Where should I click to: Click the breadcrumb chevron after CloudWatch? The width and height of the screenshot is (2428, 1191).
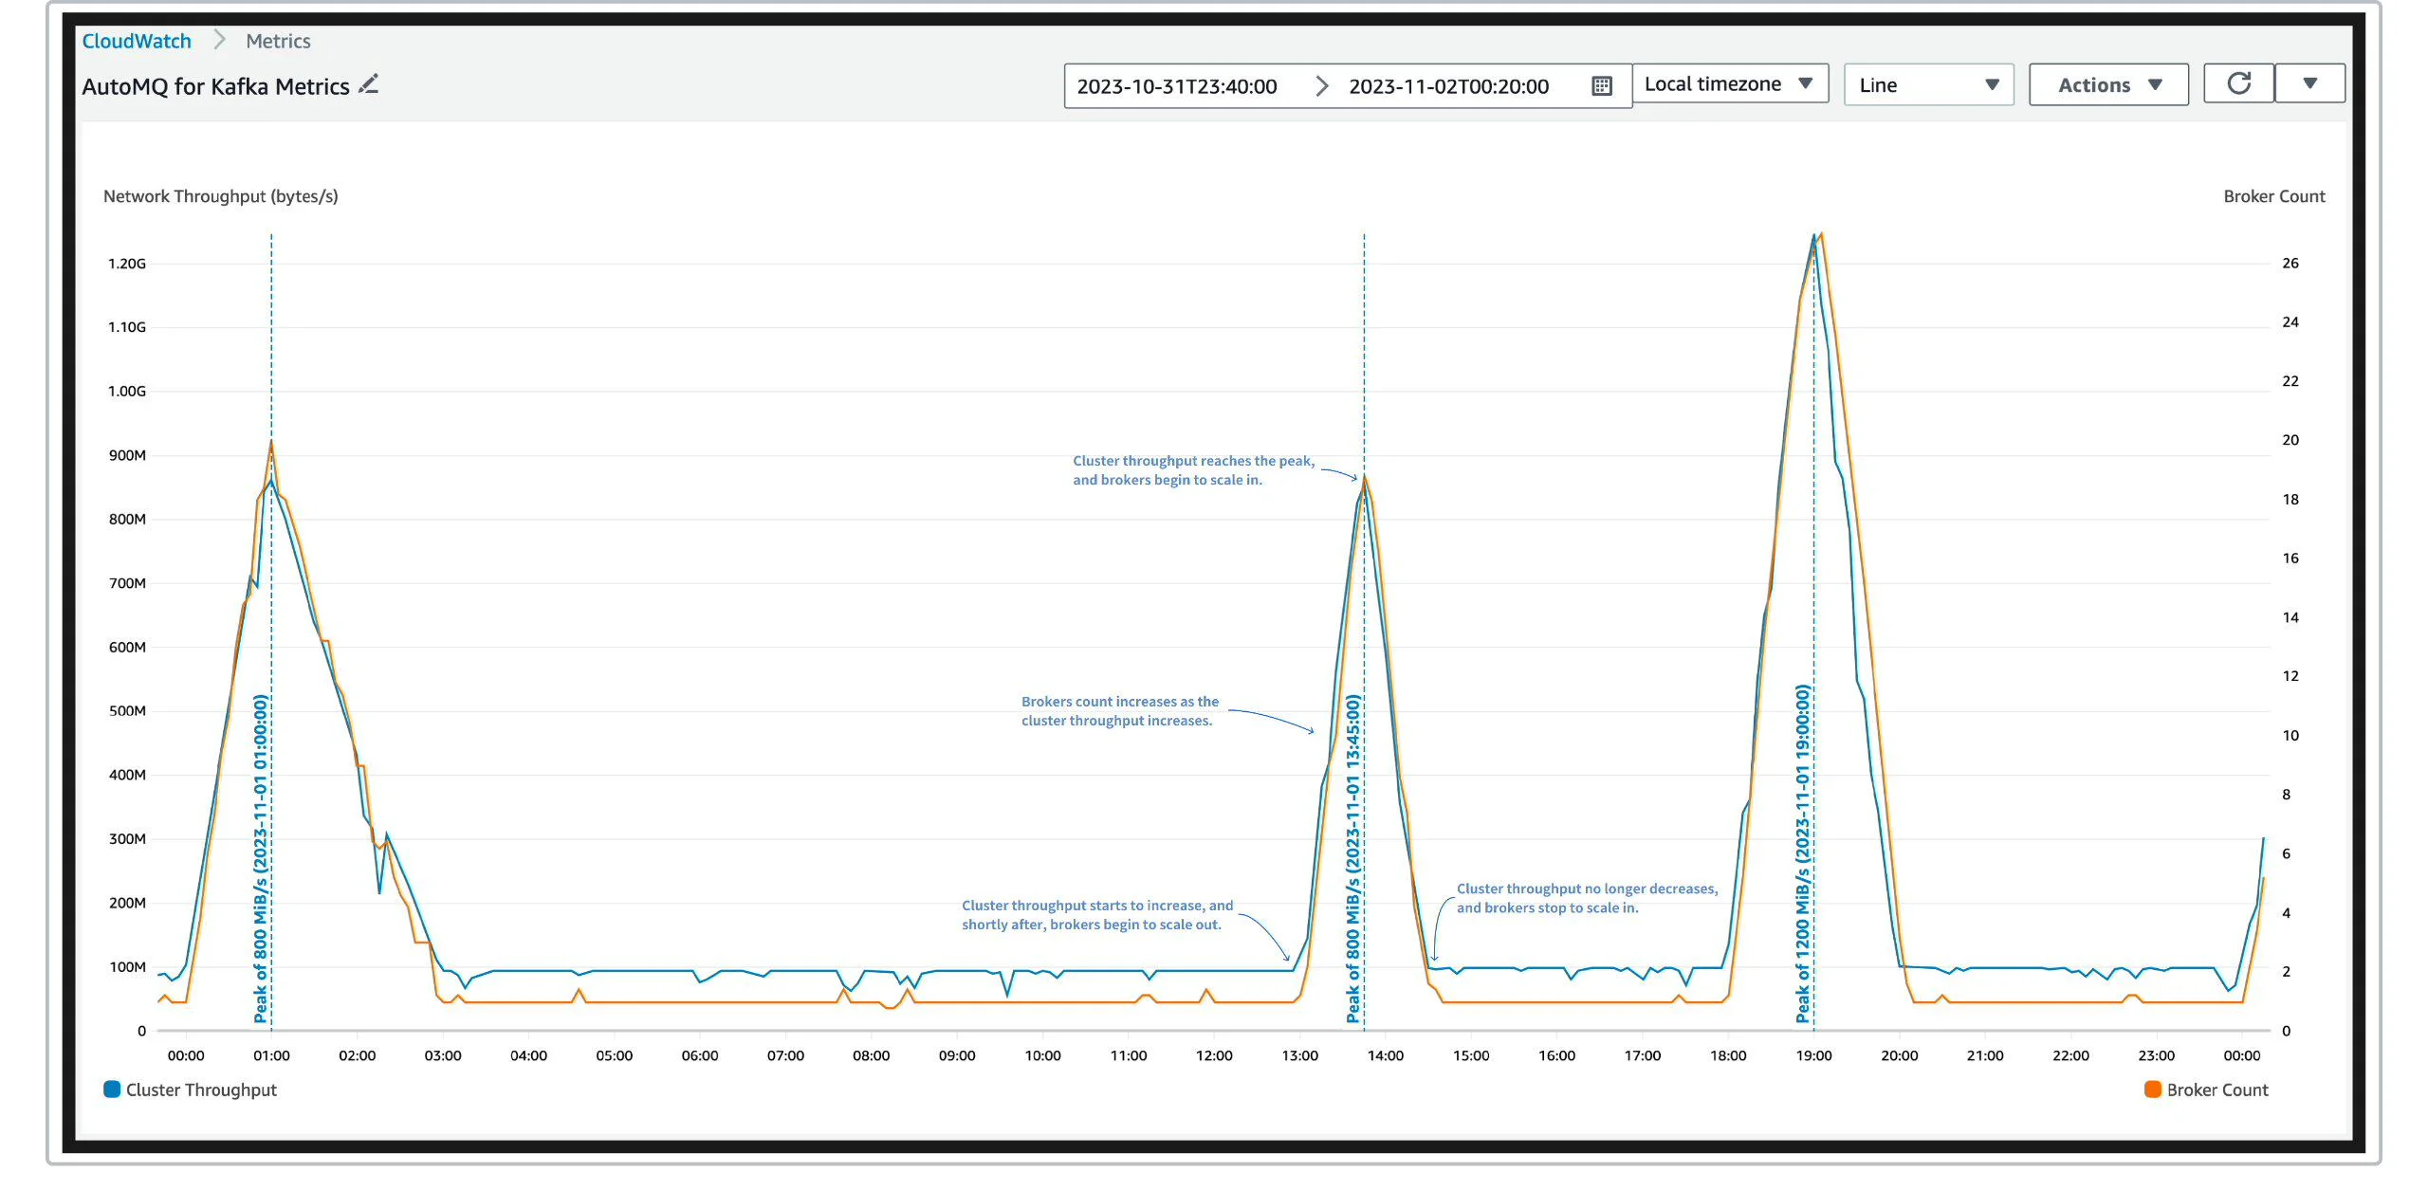tap(219, 41)
